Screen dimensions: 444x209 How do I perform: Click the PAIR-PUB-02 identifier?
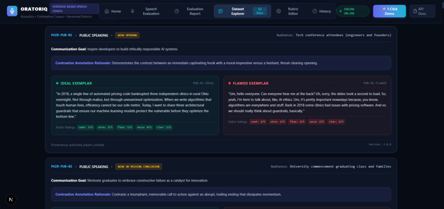tap(62, 167)
